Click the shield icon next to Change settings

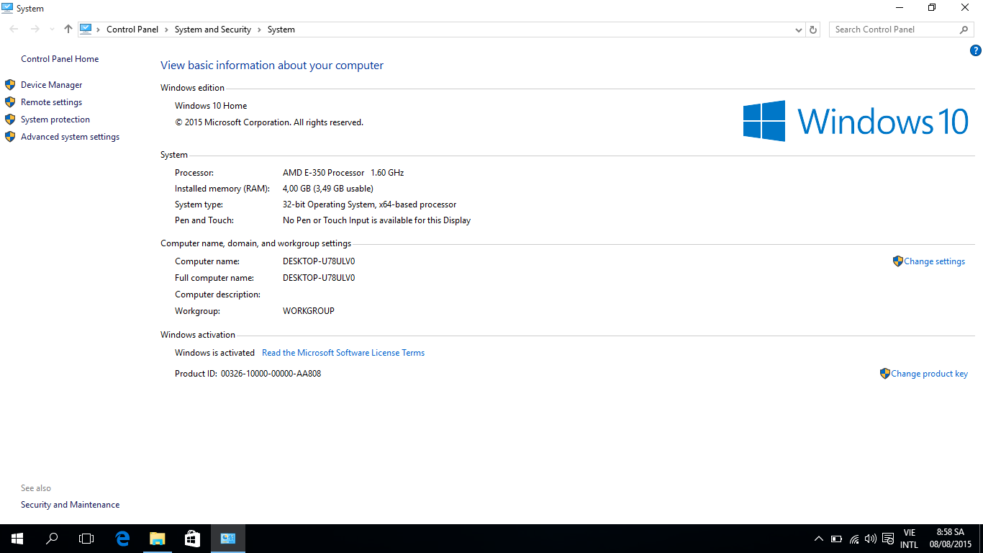click(x=897, y=261)
